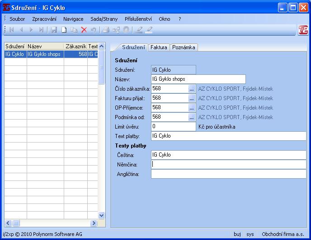Open lookup button for Číslo zákazníka
This screenshot has height=240, width=311.
pos(191,89)
